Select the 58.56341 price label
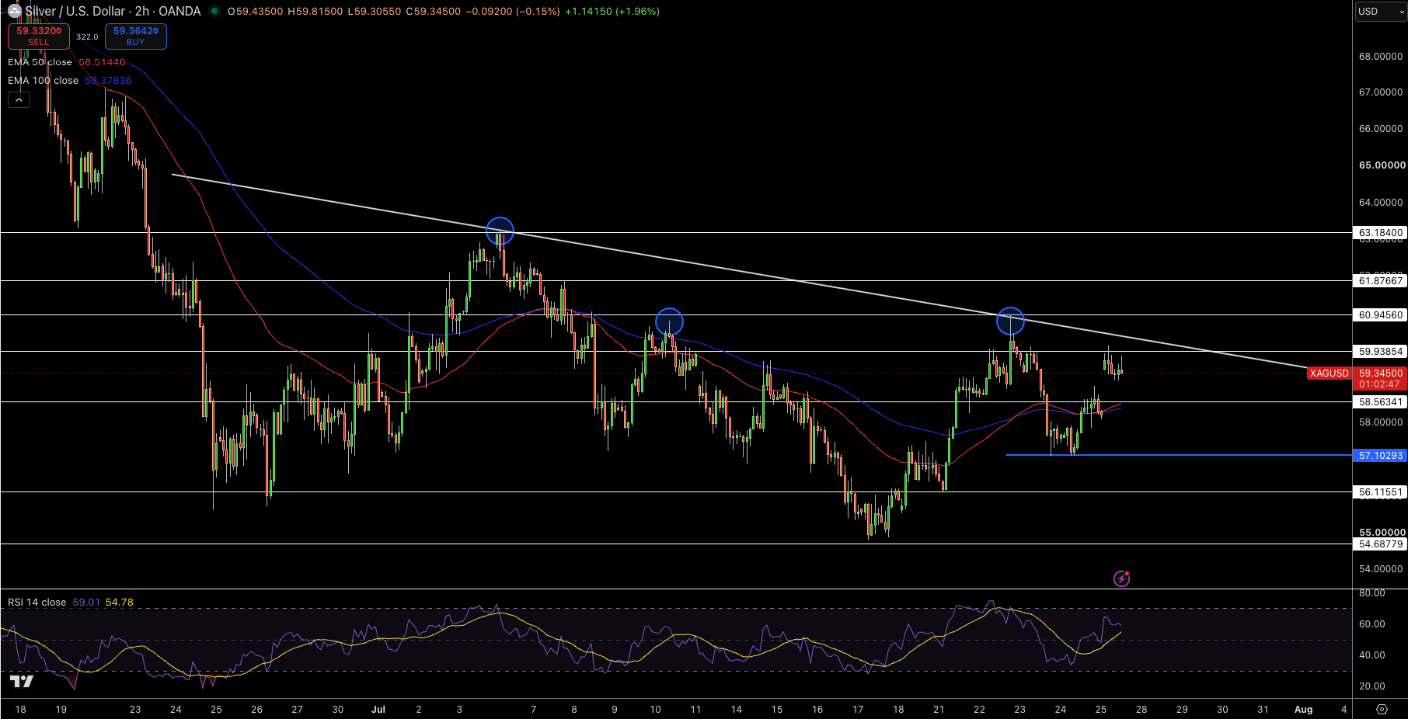The image size is (1408, 719). [x=1380, y=402]
